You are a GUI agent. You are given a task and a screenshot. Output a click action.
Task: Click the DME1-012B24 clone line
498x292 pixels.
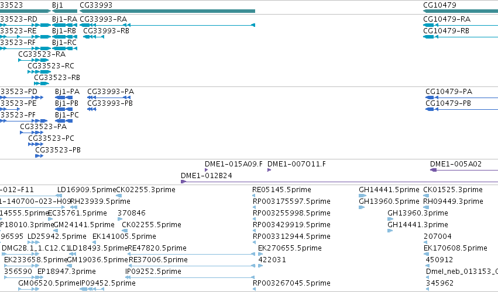coord(339,182)
